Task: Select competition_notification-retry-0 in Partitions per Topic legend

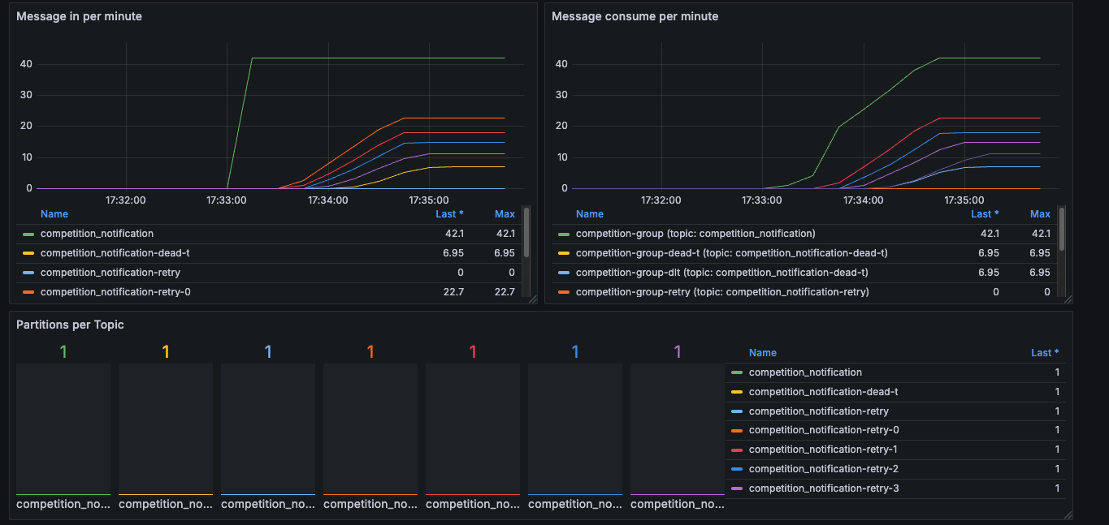Action: [x=824, y=430]
